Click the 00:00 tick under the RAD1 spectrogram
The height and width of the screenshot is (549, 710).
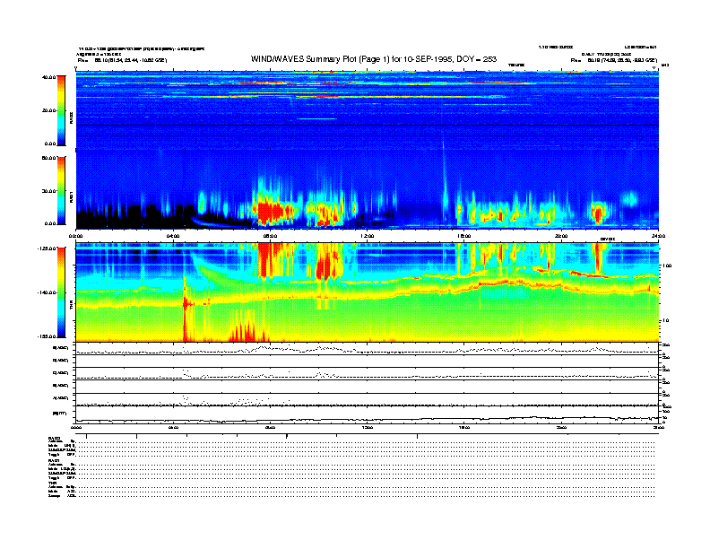coord(76,236)
